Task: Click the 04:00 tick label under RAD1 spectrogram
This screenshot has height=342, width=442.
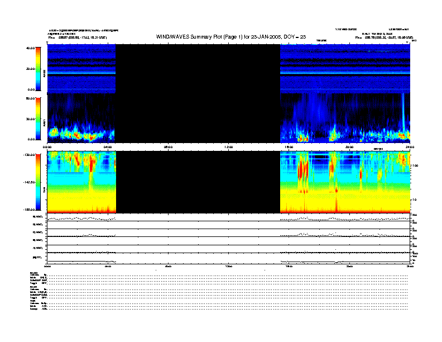Action: (108, 147)
